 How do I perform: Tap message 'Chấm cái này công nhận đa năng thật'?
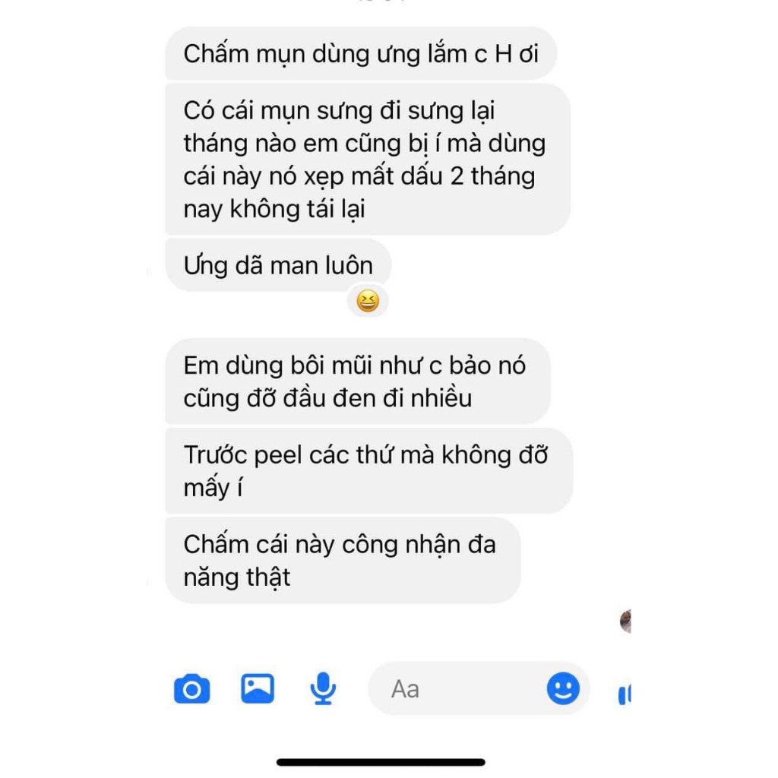[x=343, y=560]
